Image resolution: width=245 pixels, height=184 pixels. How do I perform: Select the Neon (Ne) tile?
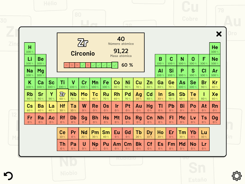coord(215,60)
